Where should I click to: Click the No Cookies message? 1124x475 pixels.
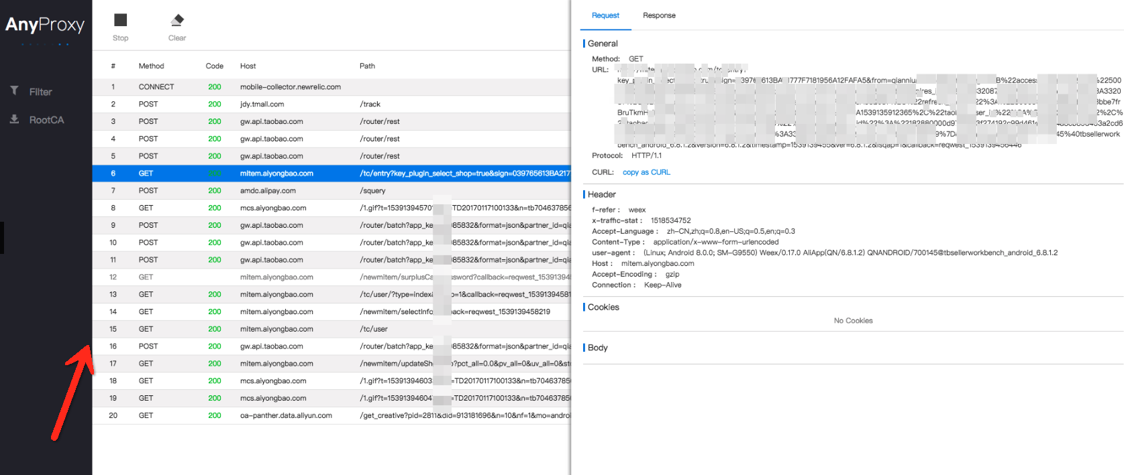[853, 321]
